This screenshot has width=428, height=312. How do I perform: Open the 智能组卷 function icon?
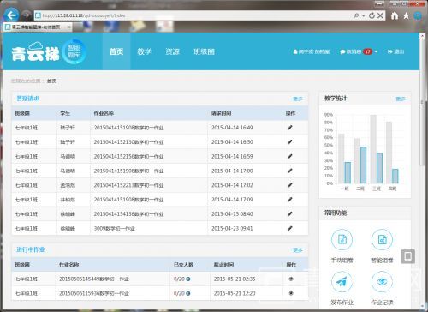click(382, 240)
